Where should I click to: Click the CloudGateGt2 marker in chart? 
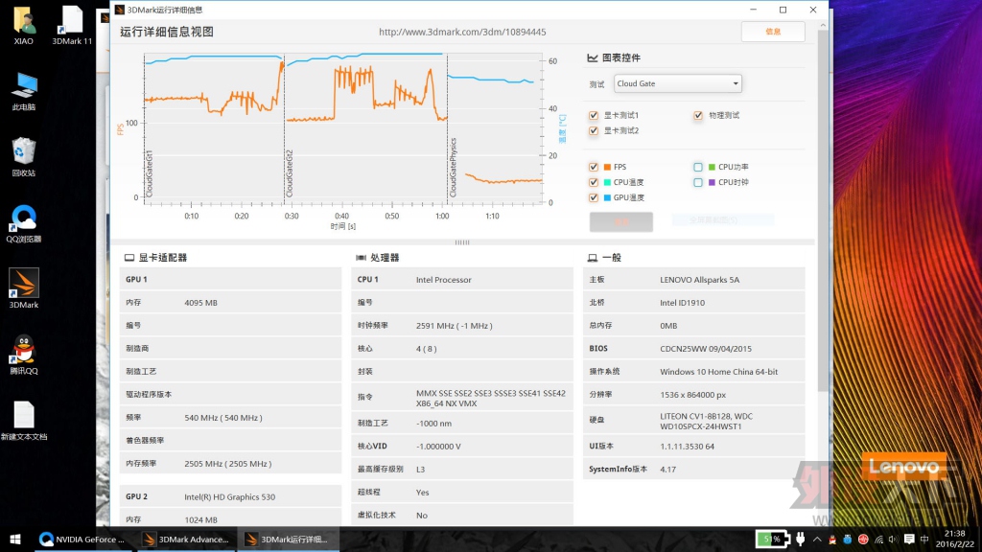pos(290,173)
